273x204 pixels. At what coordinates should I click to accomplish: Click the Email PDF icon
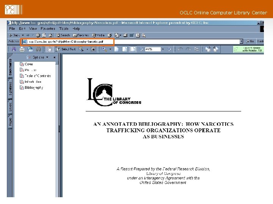coord(30,49)
